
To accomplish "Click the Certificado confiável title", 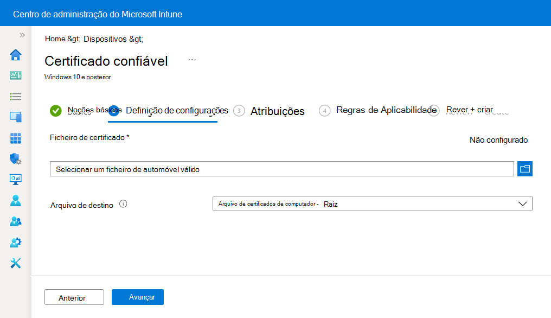I will (x=106, y=61).
